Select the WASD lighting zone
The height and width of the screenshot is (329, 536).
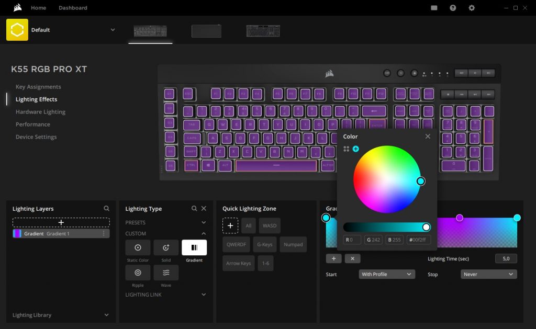[270, 226]
